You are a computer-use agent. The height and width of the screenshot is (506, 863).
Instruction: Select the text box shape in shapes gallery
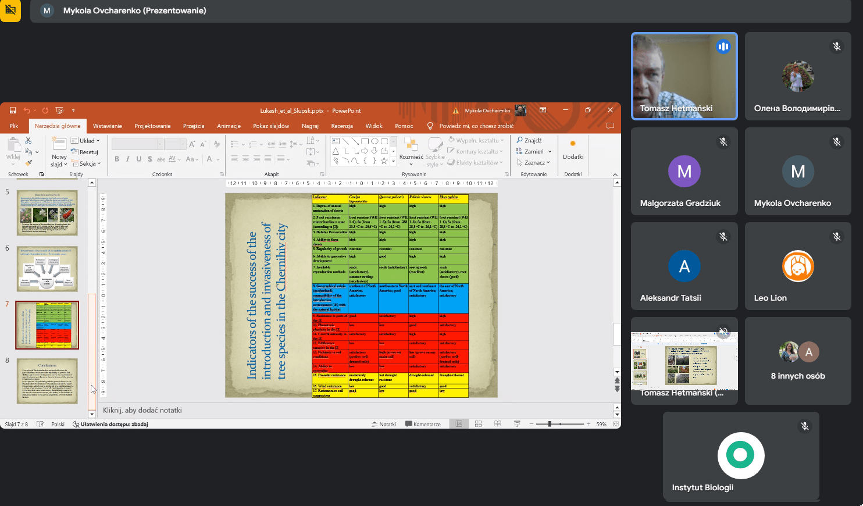(x=336, y=141)
